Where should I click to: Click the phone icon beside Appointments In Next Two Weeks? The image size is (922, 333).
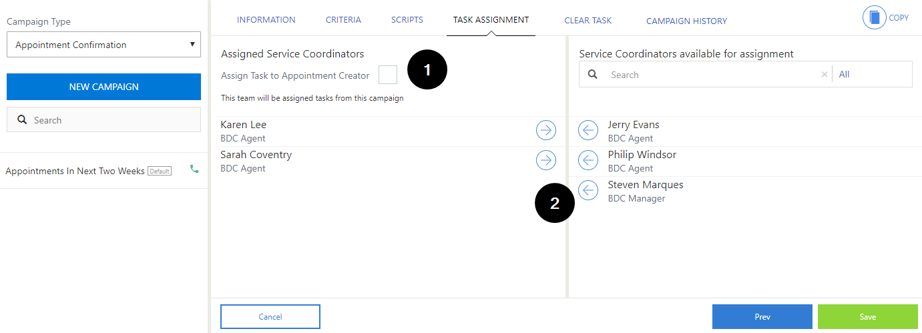pyautogui.click(x=194, y=170)
